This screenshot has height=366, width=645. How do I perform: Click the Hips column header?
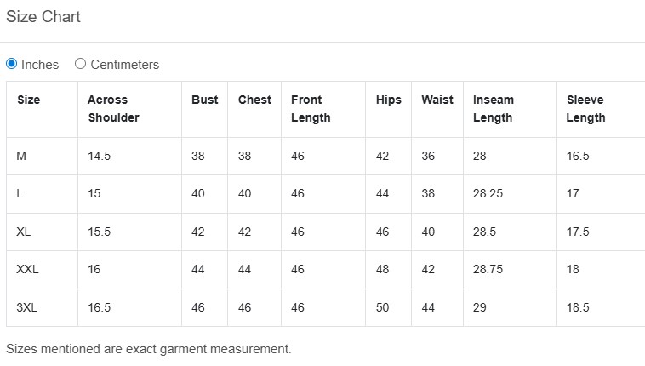point(388,100)
